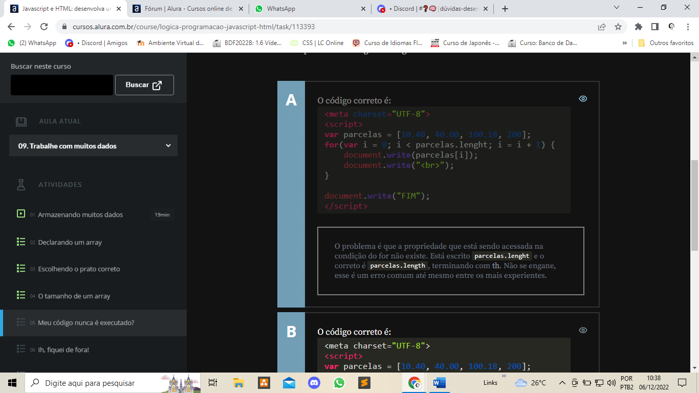
Task: Click the list icon beside Ih, fiquei de fora!
Action: 21,349
